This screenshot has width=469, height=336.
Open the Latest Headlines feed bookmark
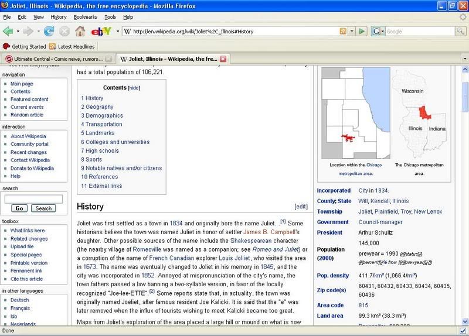click(72, 47)
